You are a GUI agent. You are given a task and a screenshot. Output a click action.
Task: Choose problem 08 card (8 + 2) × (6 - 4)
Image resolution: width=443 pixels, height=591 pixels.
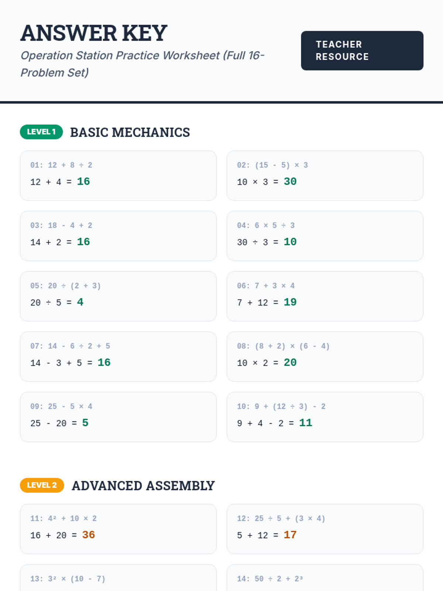325,356
